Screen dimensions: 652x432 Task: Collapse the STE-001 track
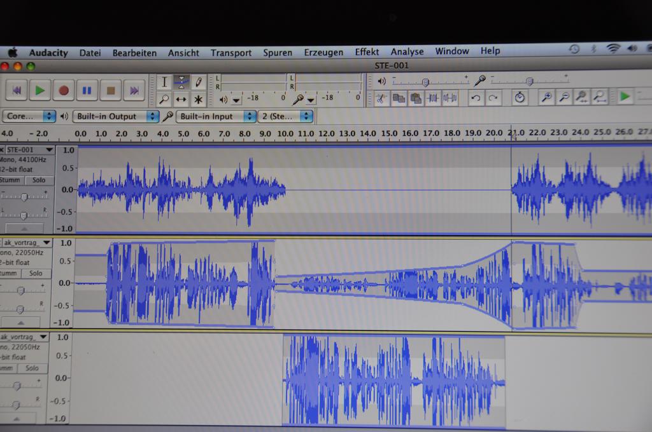point(24,228)
